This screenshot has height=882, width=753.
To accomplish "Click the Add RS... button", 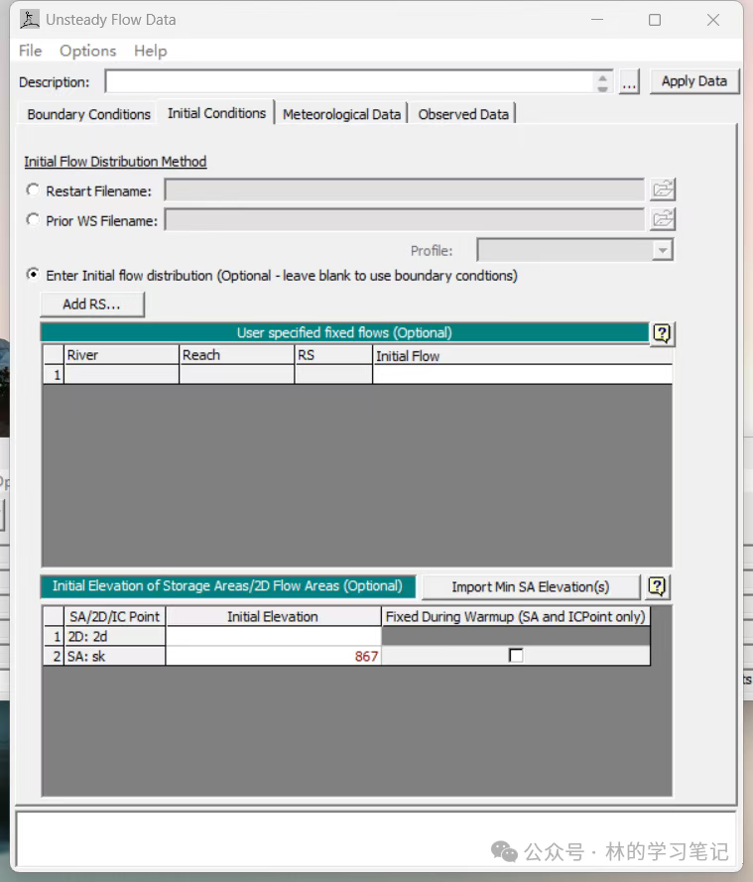I will click(92, 305).
